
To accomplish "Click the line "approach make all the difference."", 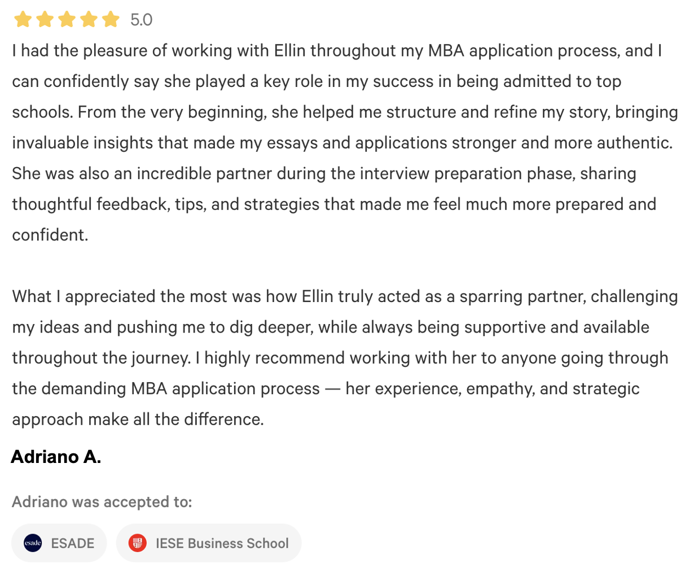I will pos(138,419).
